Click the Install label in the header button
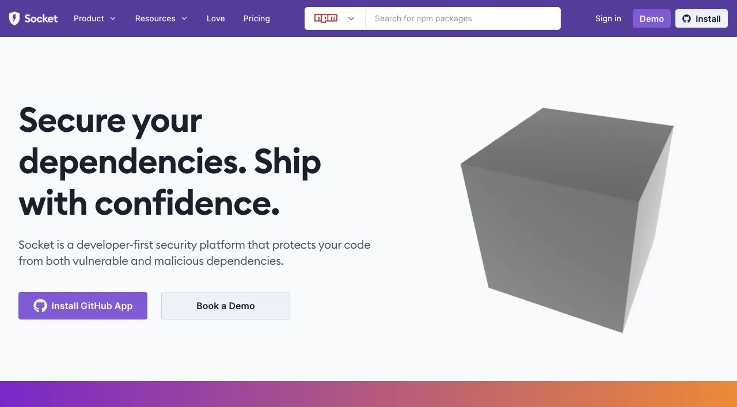 point(708,18)
